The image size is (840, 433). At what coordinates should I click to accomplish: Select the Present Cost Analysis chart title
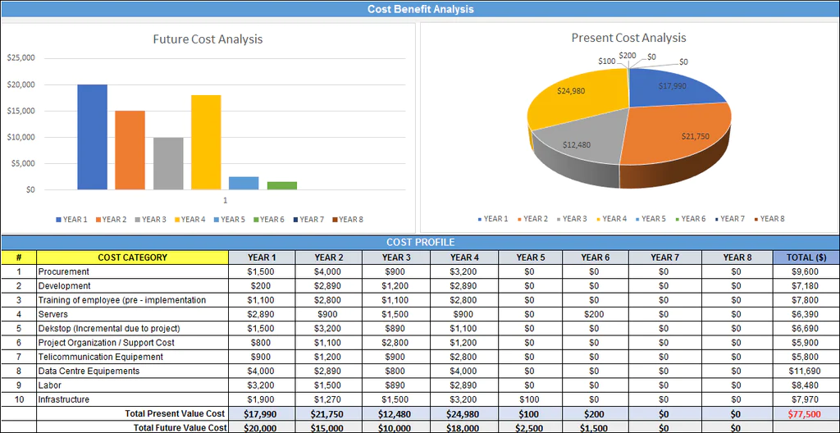[x=628, y=38]
